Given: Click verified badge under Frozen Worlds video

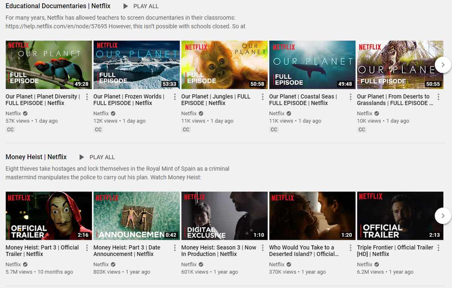Looking at the screenshot, I should coord(113,113).
